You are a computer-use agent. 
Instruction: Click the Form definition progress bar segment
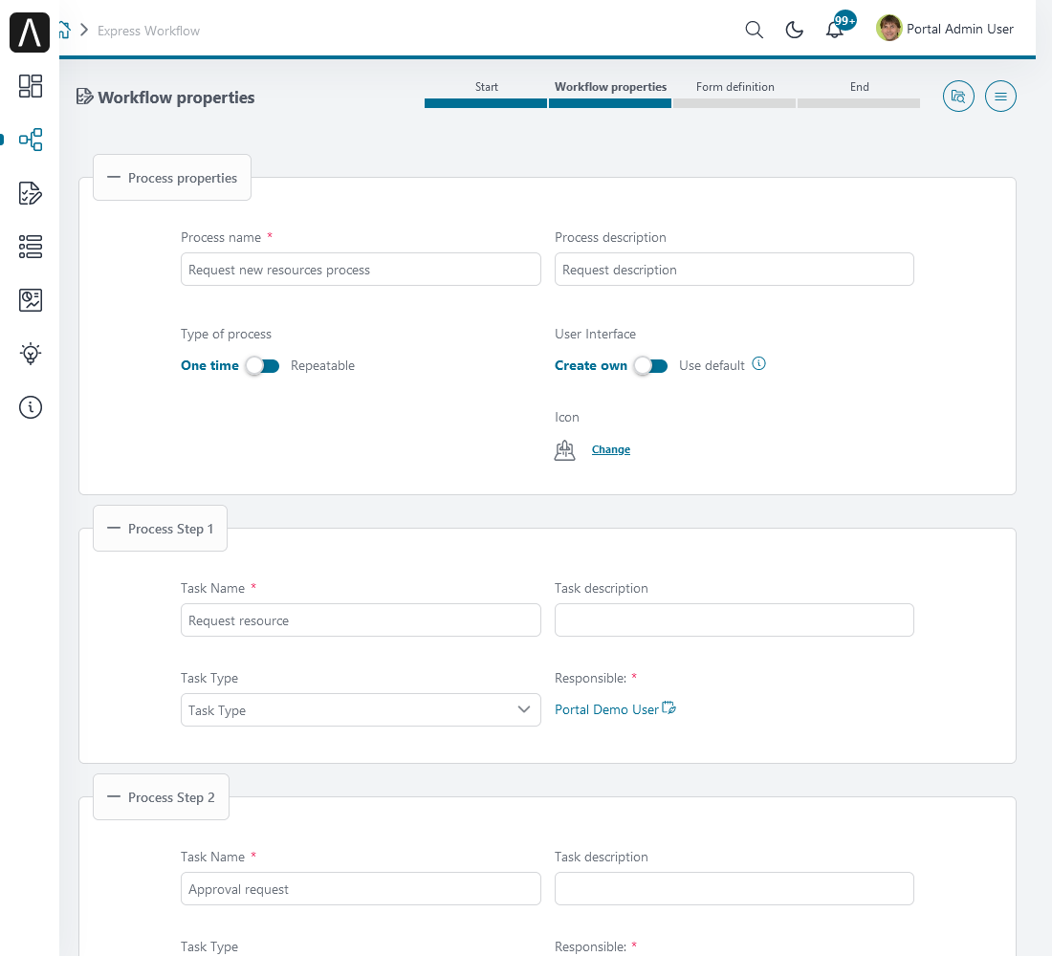[734, 103]
